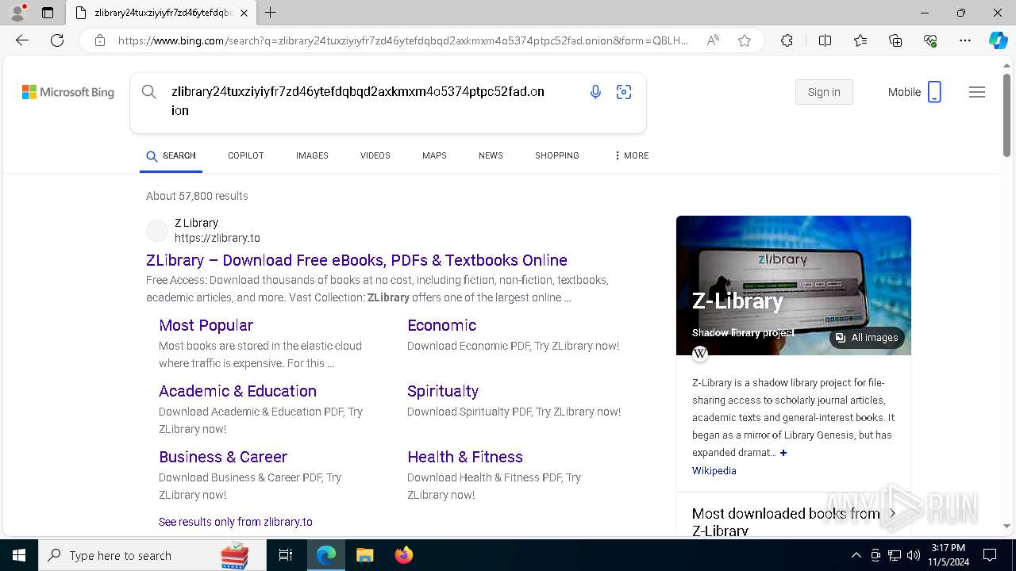This screenshot has width=1016, height=571.
Task: Switch to the SHOPPING tab
Action: (x=557, y=155)
